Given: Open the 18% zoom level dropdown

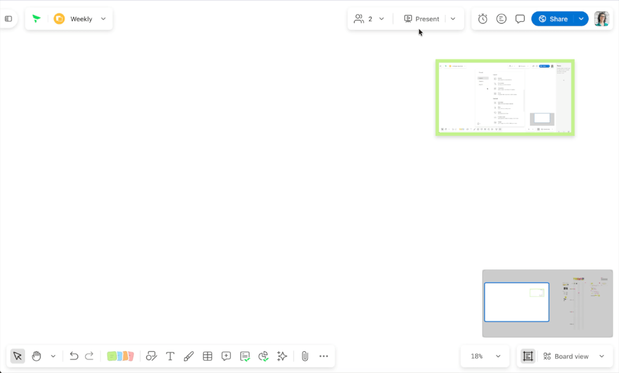Looking at the screenshot, I should click(486, 356).
